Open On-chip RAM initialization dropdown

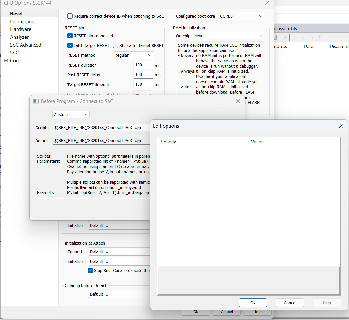[228, 36]
